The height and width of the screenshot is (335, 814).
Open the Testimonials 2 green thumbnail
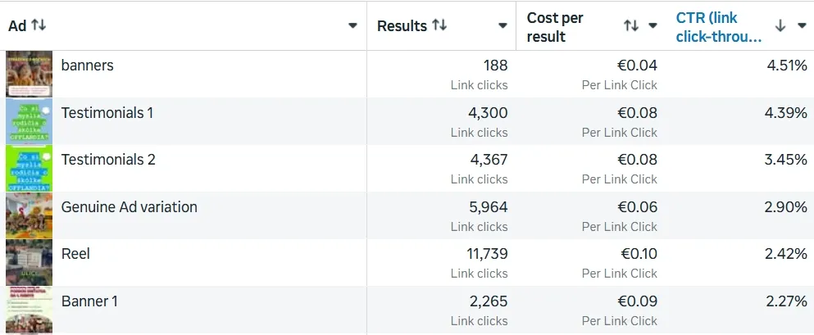click(29, 168)
